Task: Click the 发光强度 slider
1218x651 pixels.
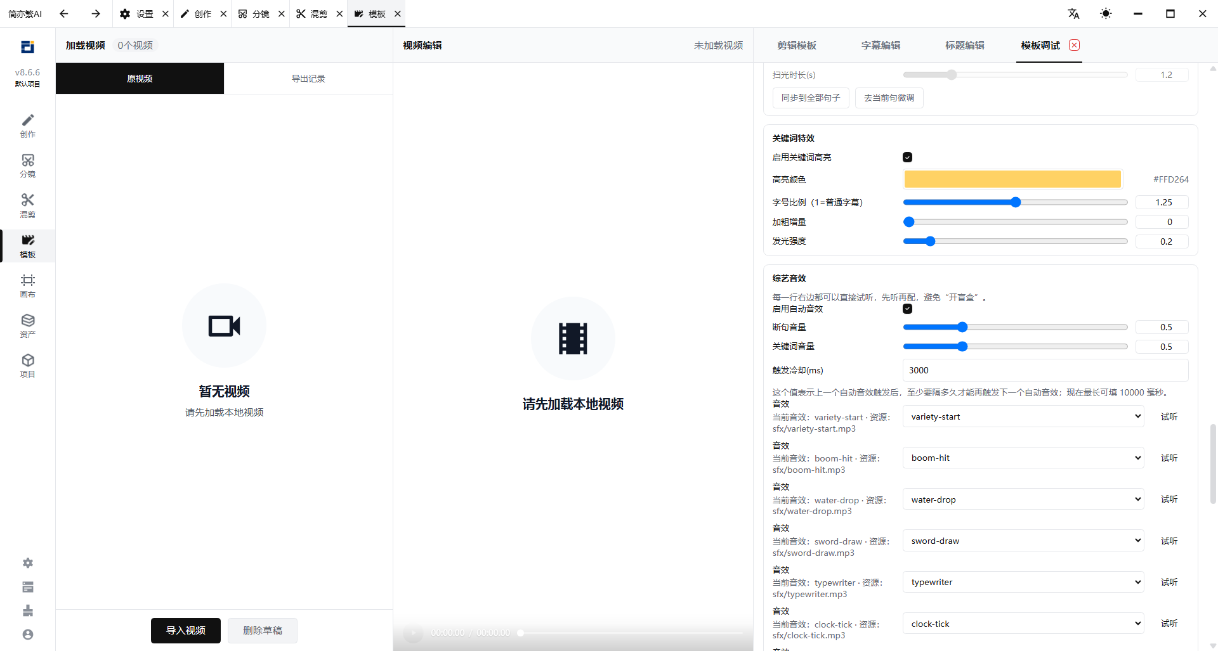Action: pyautogui.click(x=1015, y=242)
